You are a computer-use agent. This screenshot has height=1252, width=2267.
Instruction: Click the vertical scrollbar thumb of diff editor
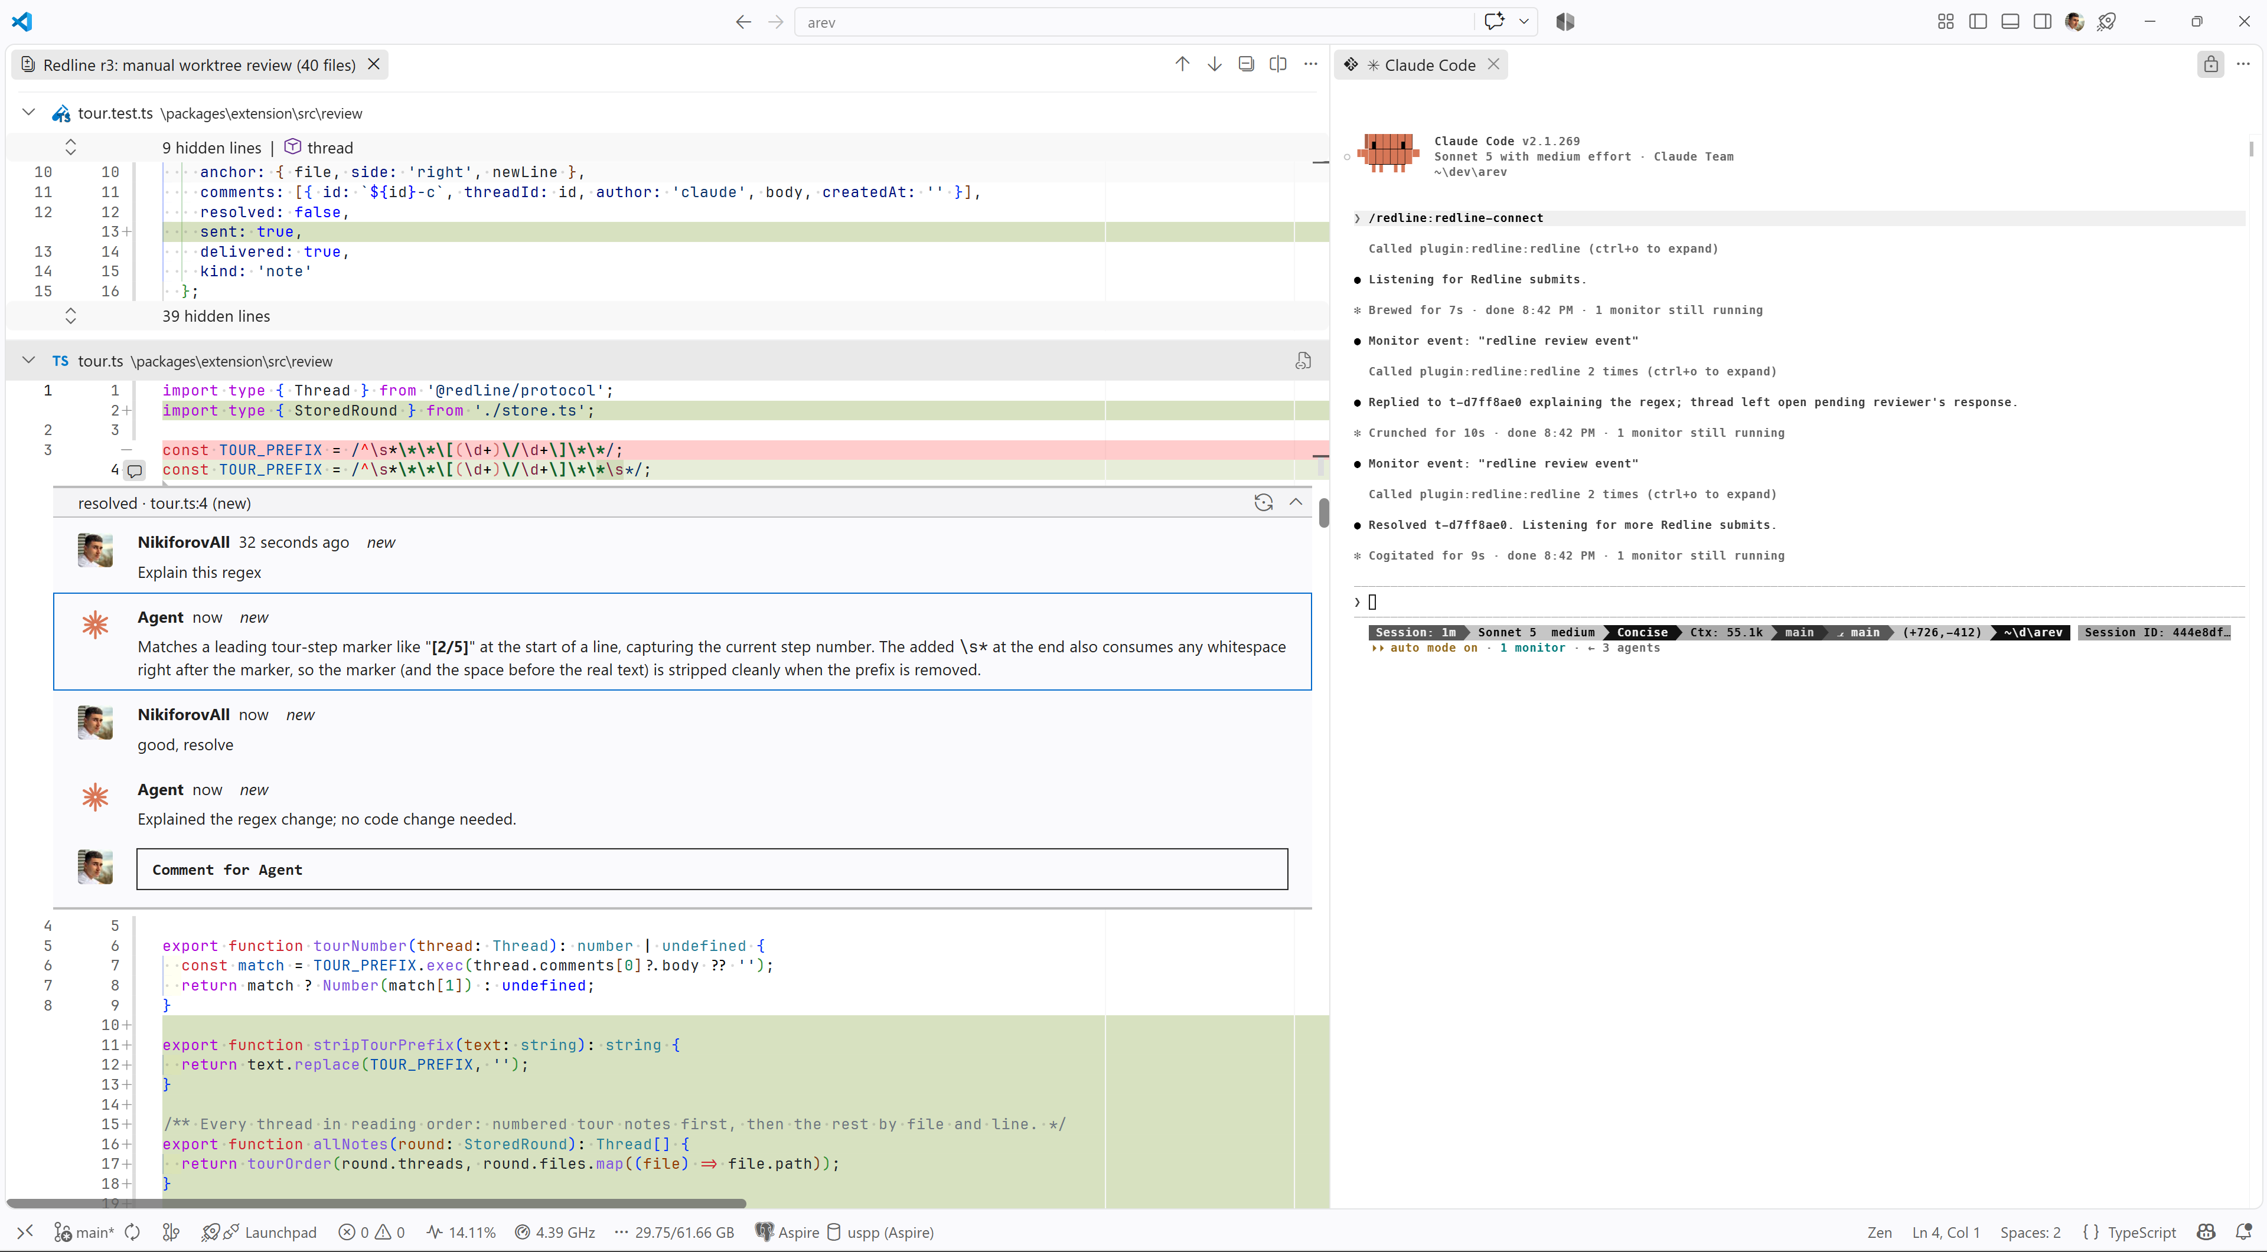[x=1323, y=512]
